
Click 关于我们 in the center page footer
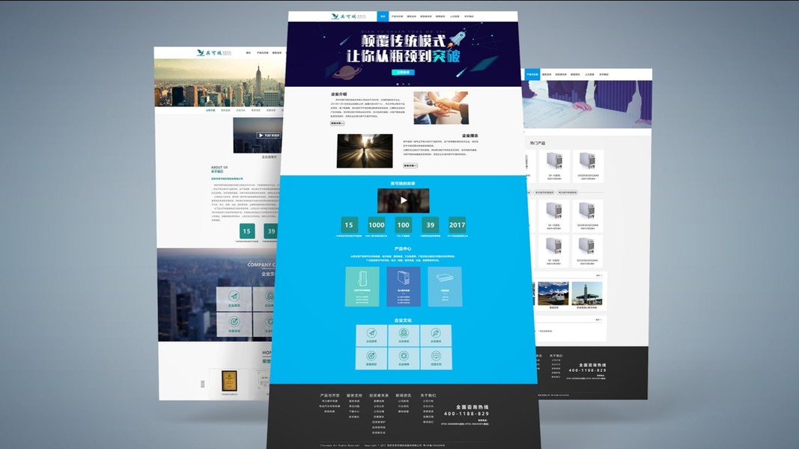[x=428, y=395]
